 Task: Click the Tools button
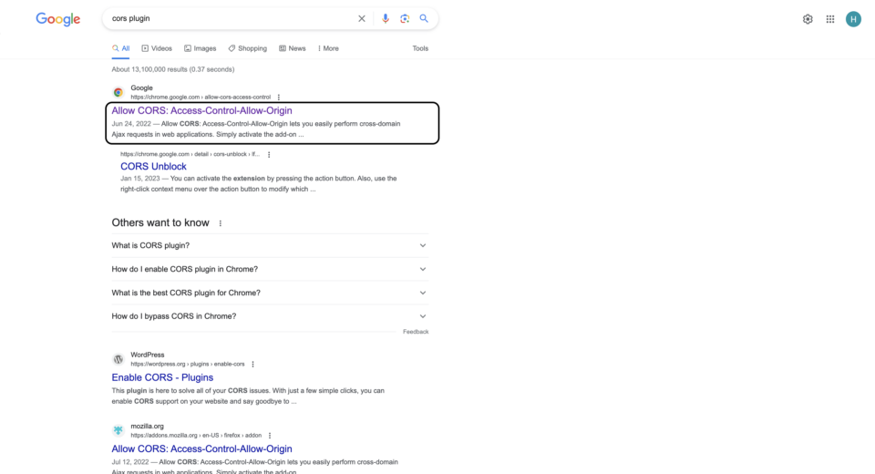420,48
